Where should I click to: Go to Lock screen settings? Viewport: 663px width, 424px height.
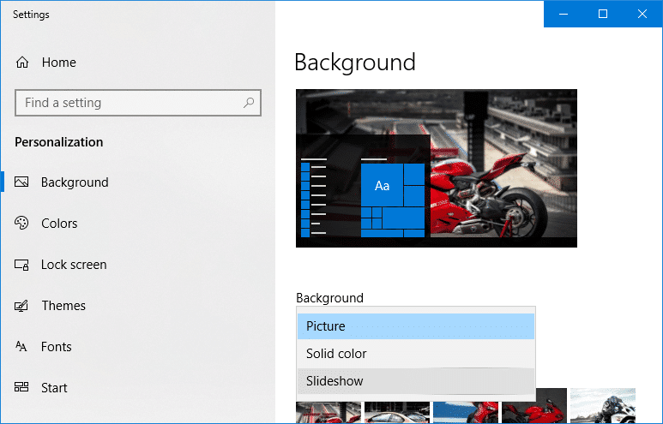click(x=74, y=265)
